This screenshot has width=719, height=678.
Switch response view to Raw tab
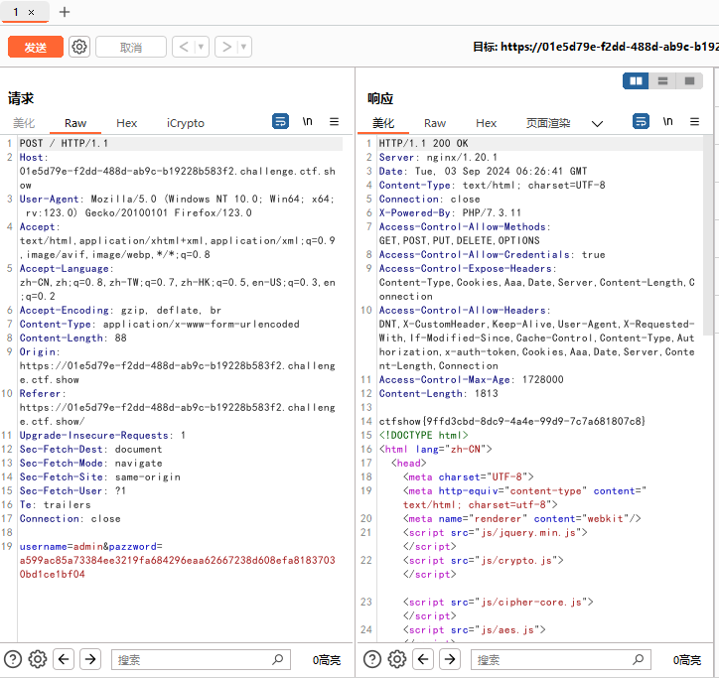[x=435, y=123]
